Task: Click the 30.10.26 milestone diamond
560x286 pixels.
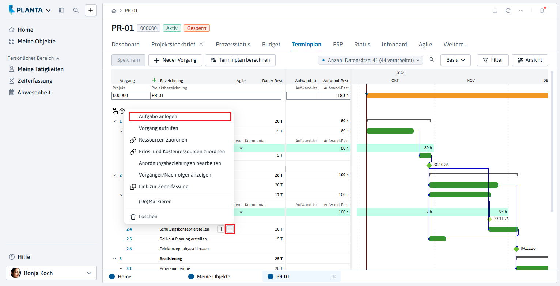Action: coord(429,165)
